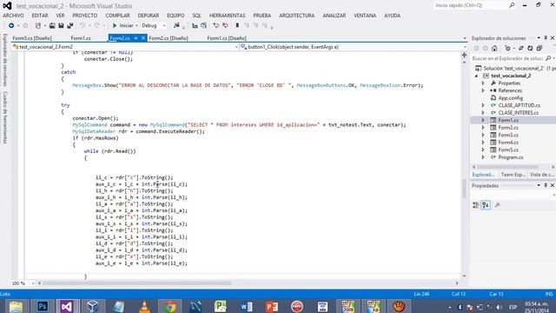
Task: Click the Redo toolbar icon
Action: [x=96, y=25]
